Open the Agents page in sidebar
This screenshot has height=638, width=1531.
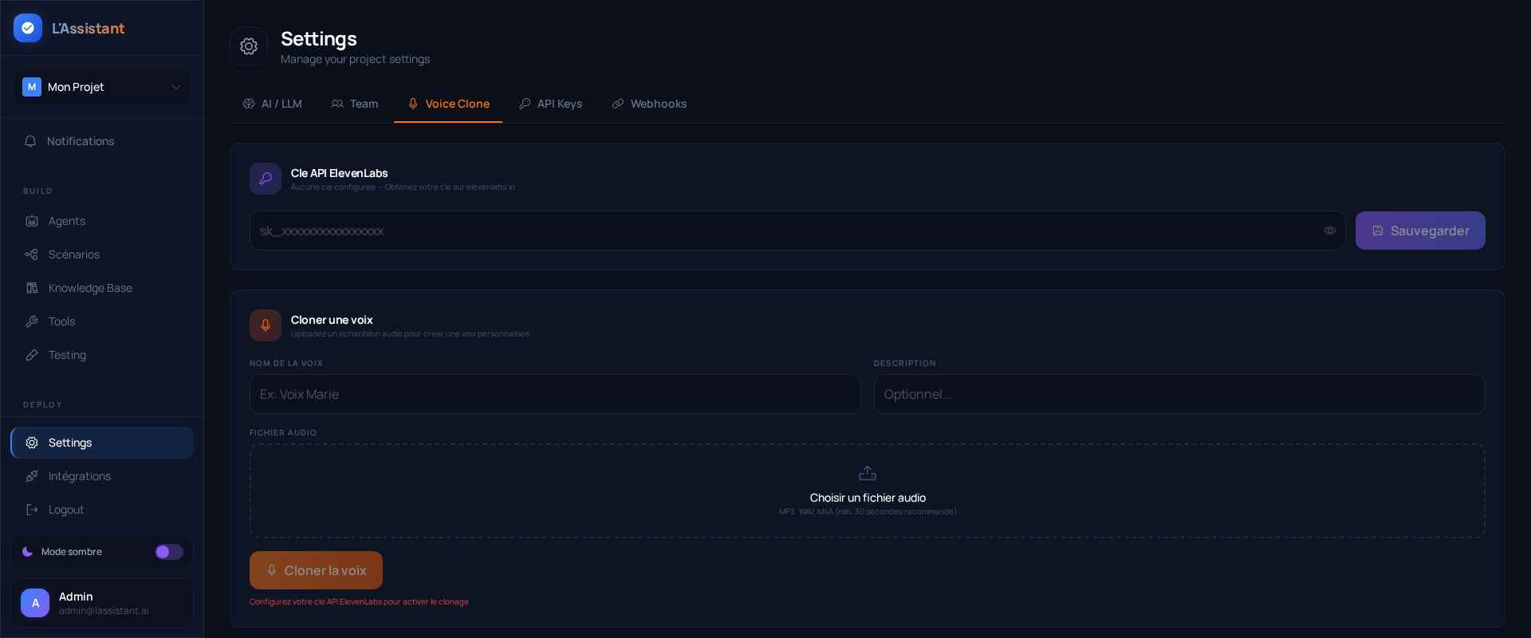[x=66, y=221]
